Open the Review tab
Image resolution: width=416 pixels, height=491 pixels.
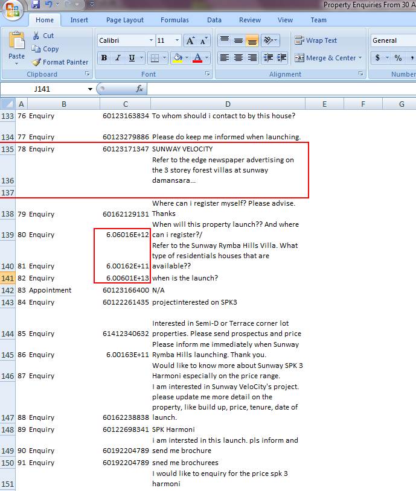pyautogui.click(x=250, y=20)
